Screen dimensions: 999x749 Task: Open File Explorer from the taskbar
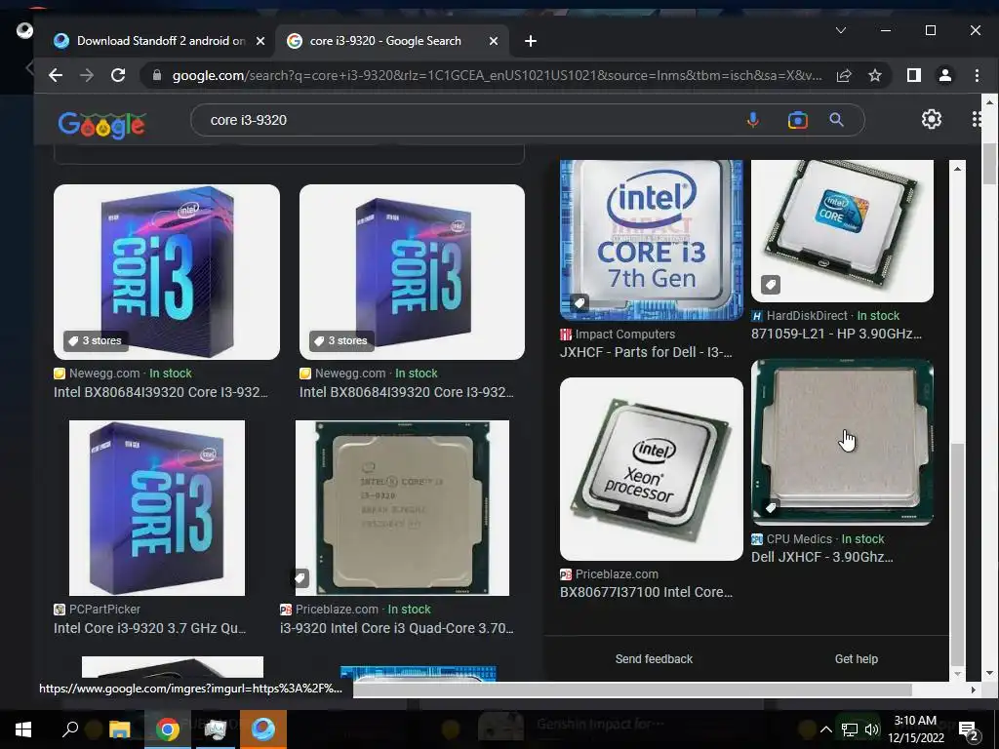click(119, 729)
